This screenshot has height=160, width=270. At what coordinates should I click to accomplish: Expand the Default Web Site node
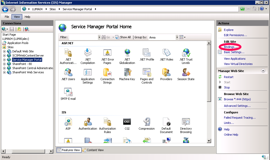click(4, 51)
